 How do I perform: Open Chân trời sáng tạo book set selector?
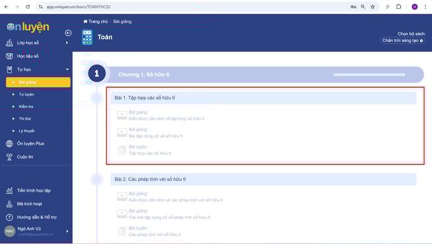click(x=402, y=40)
